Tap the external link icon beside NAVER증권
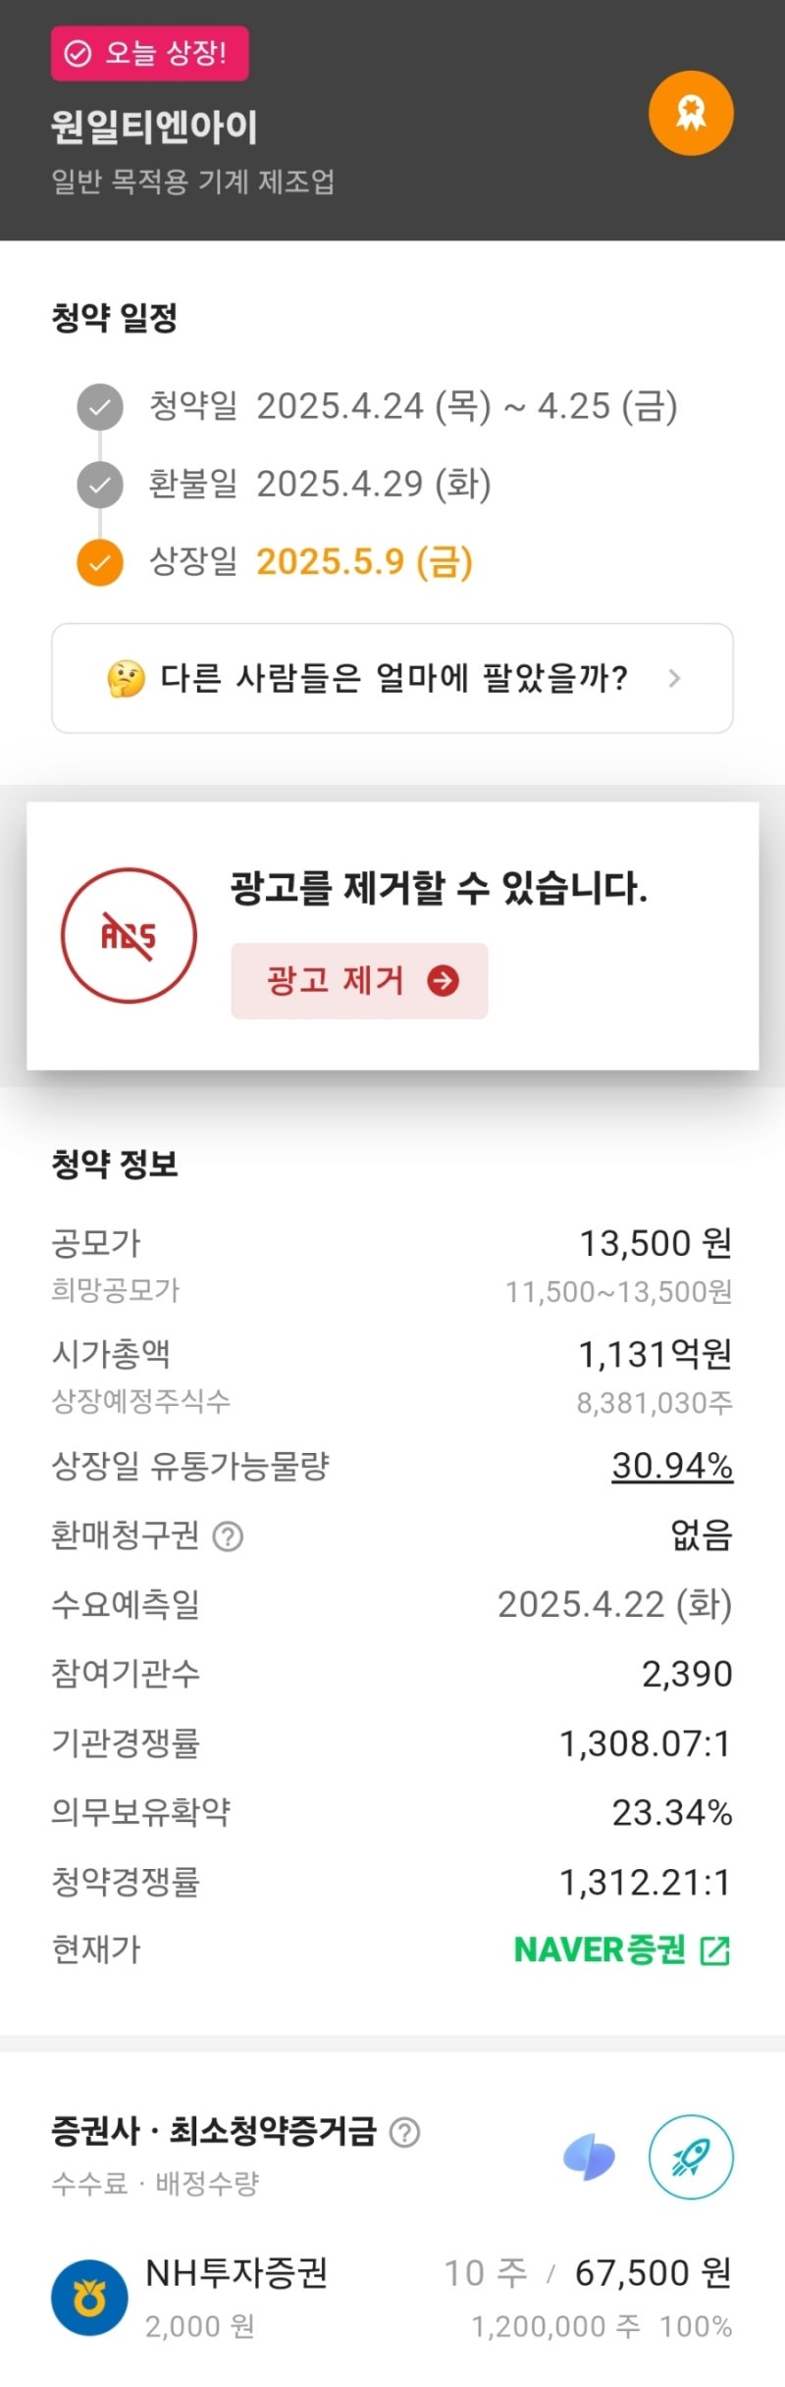This screenshot has height=2387, width=785. click(715, 1950)
